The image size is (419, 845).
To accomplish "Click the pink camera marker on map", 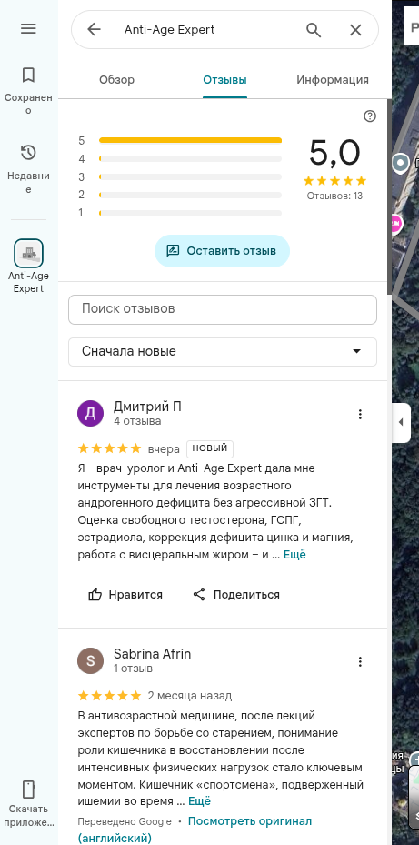I will click(x=396, y=223).
